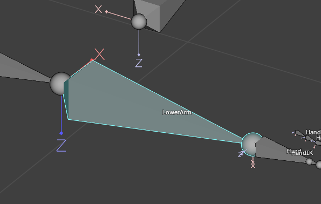Click the lavender Z label below upper joint
This screenshot has height=204, width=321.
point(139,63)
